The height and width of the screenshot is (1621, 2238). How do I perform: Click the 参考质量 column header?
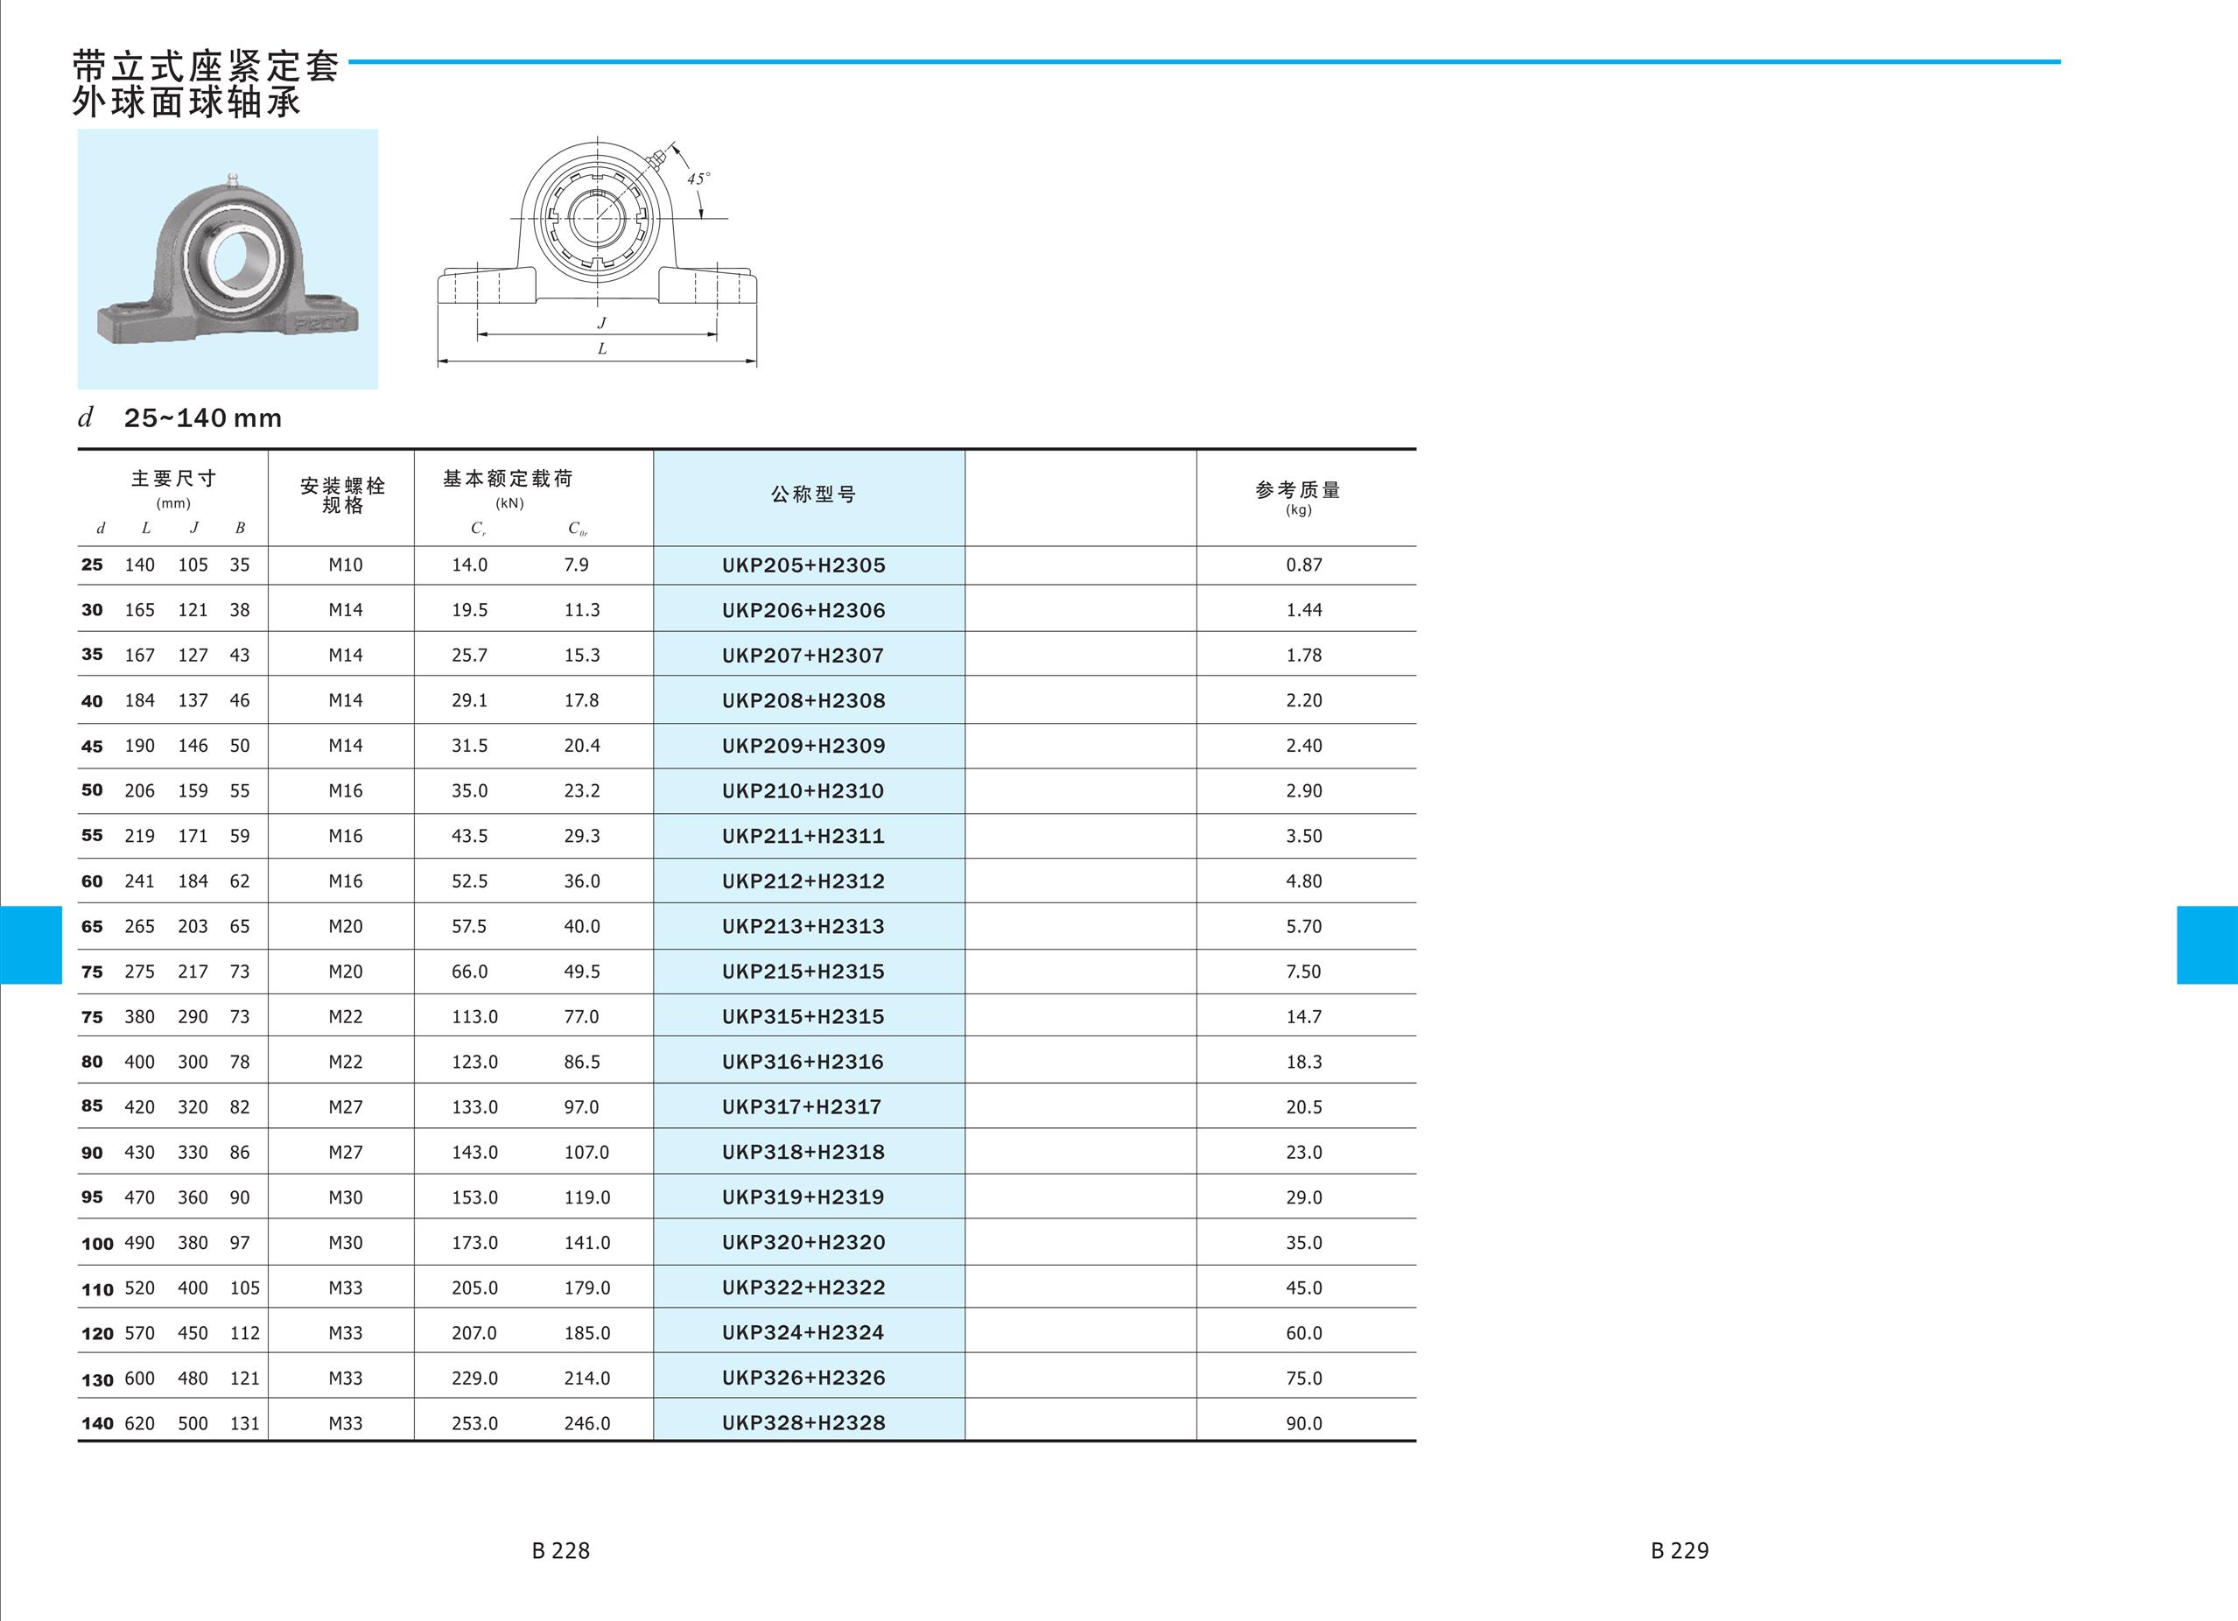[x=1298, y=490]
